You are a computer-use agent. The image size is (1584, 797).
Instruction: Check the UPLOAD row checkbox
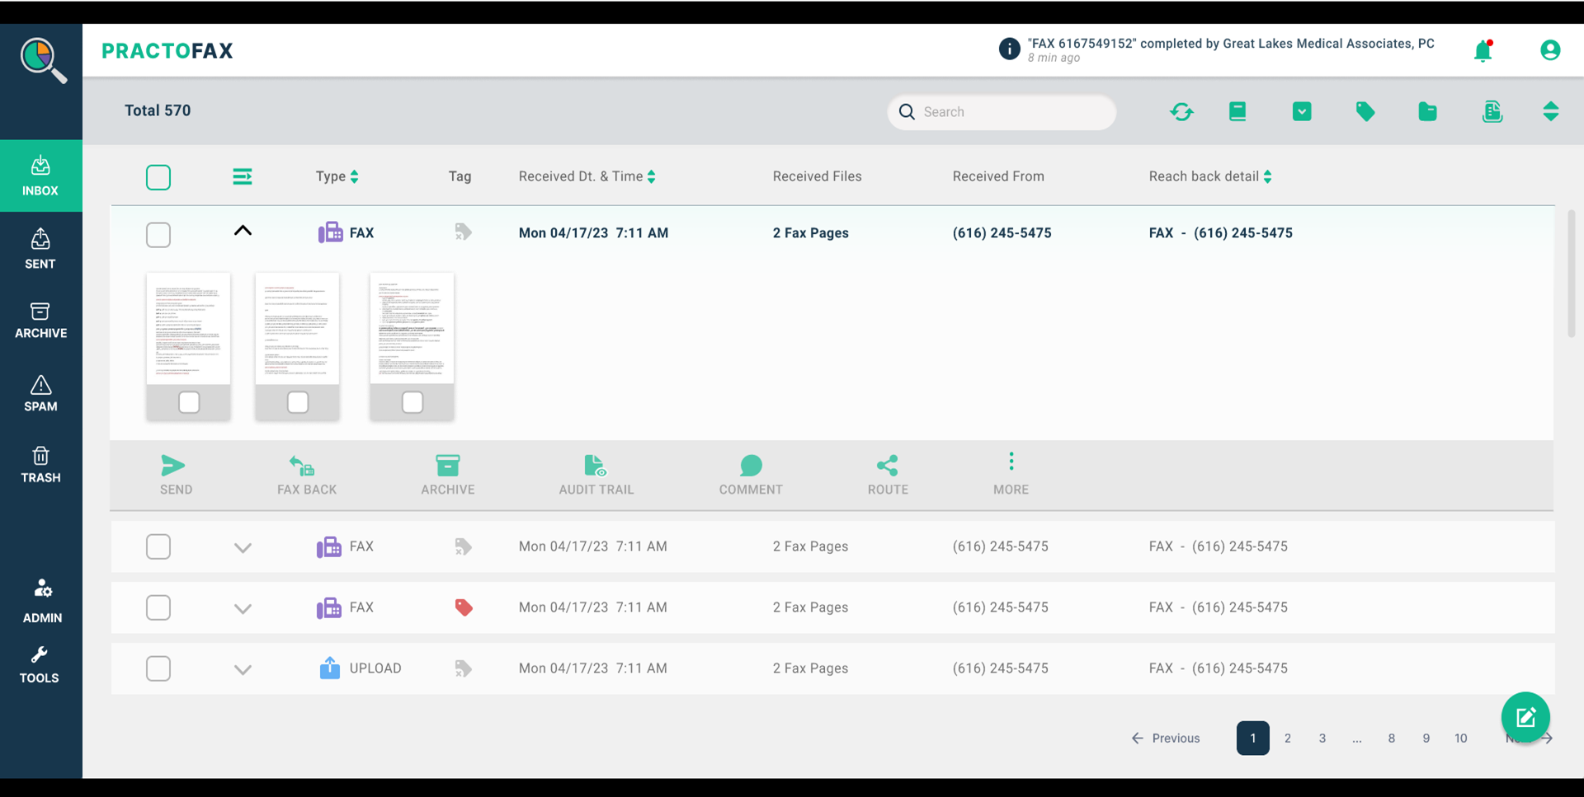[158, 668]
